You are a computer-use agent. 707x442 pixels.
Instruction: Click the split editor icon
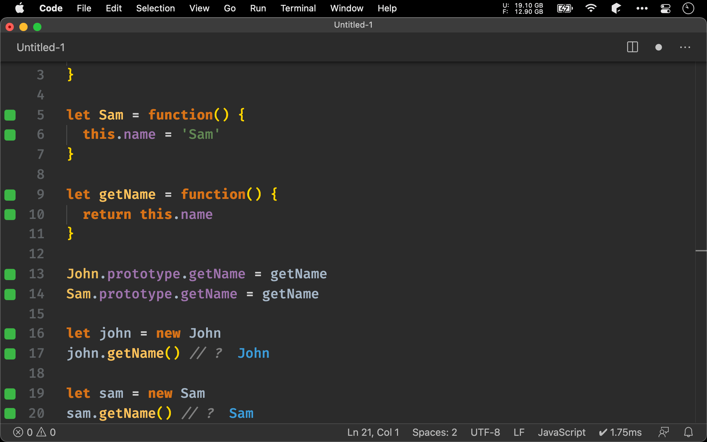[x=632, y=47]
